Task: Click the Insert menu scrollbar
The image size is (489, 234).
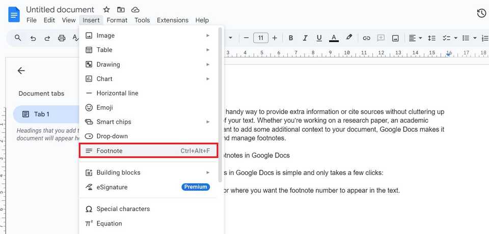Action: [x=220, y=104]
